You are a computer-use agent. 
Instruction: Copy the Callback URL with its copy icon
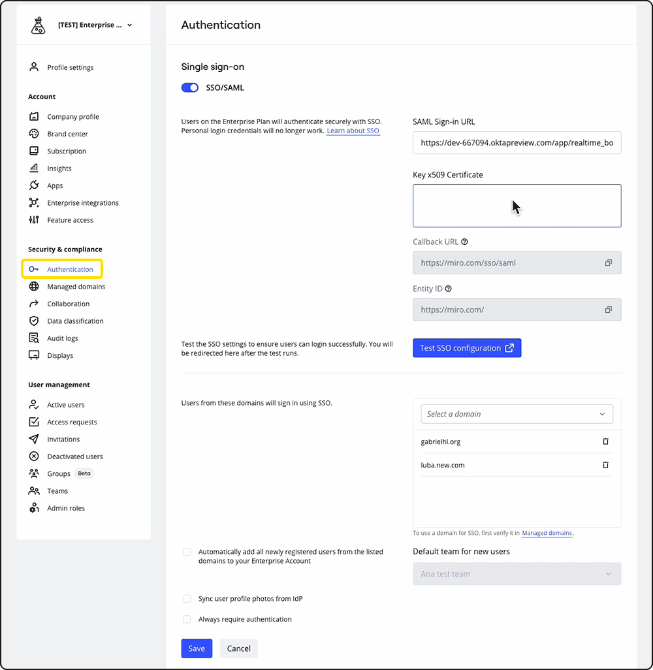(x=608, y=263)
